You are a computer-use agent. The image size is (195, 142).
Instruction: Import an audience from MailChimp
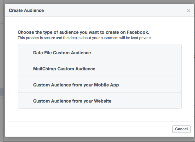coord(64,69)
